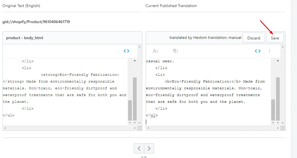
Task: Click 'translated by Hextom translation, manual' label
Action: [205, 37]
